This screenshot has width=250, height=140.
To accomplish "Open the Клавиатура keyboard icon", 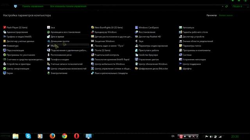I will (x=4, y=46).
